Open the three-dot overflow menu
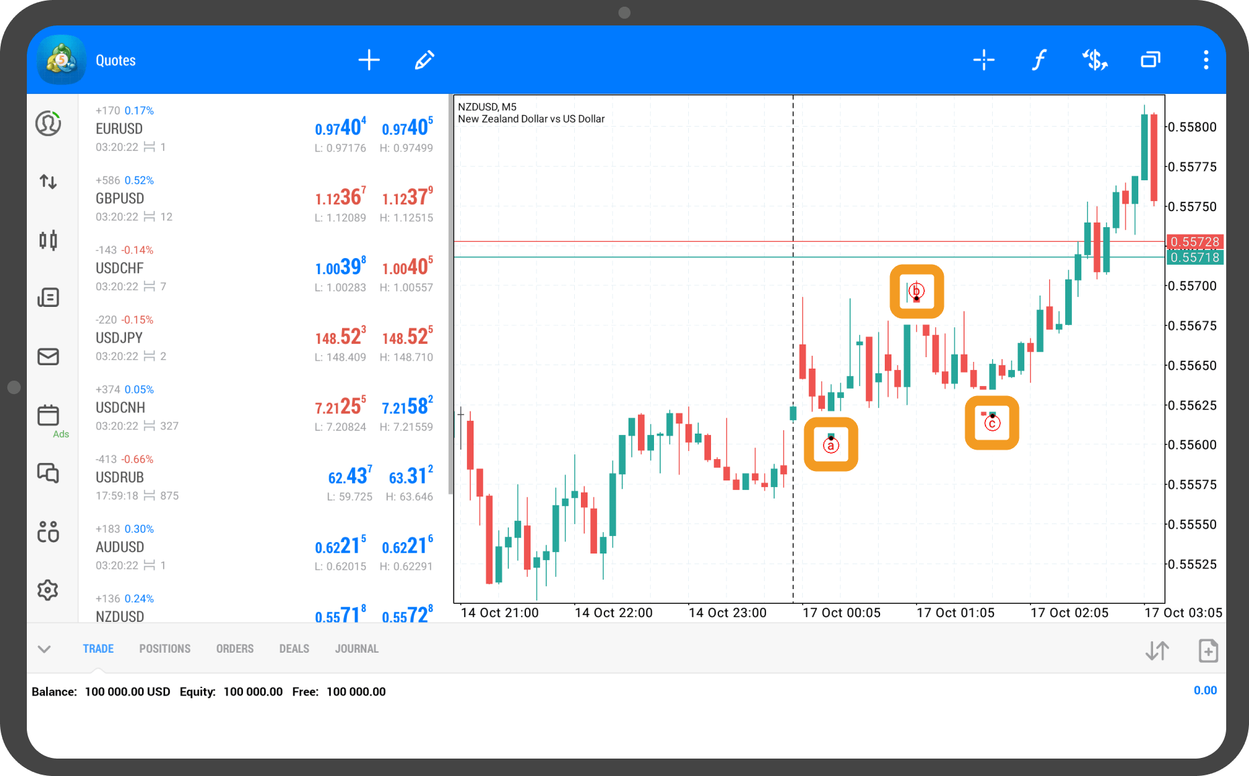Screen dimensions: 1249x776 1205,60
